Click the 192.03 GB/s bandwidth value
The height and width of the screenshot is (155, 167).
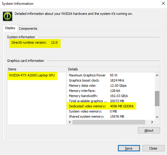click(119, 96)
